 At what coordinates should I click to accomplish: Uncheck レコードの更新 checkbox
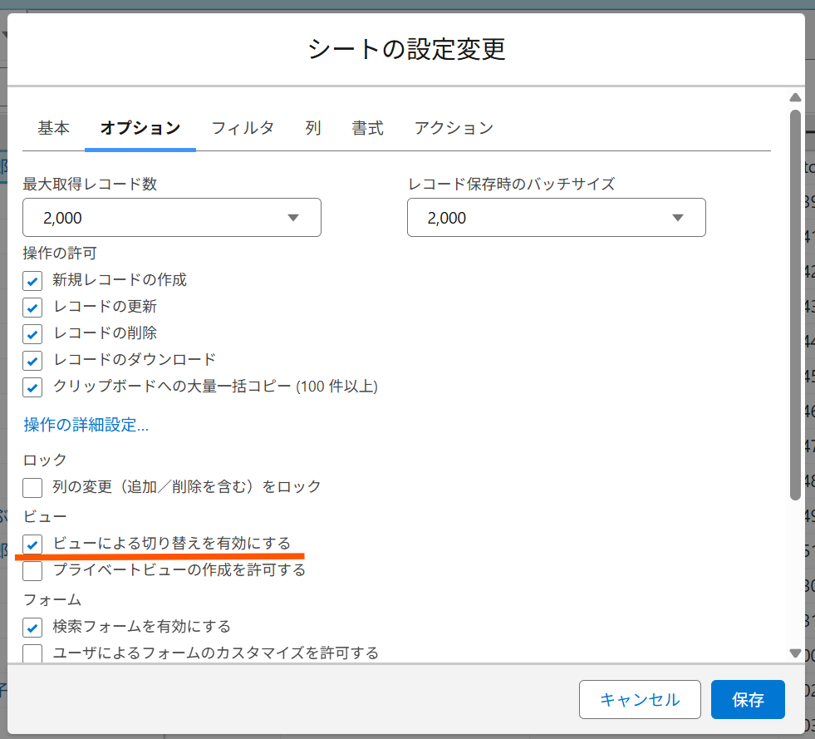coord(32,308)
